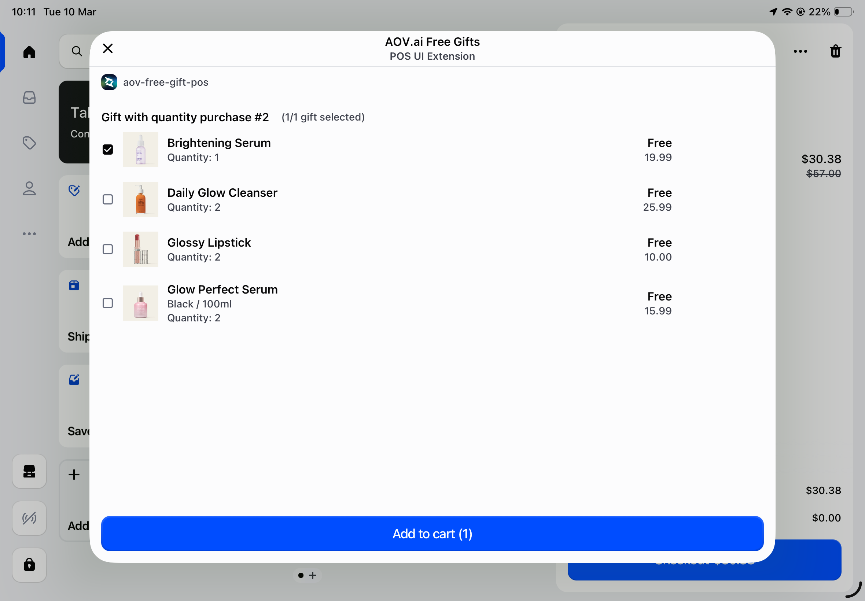
Task: Tap the orientation lock icon in status bar
Action: pyautogui.click(x=800, y=12)
